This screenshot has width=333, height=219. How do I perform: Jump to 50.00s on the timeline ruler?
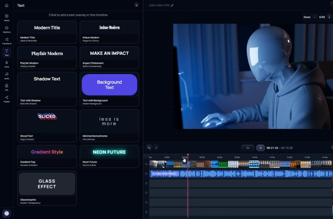(x=237, y=157)
